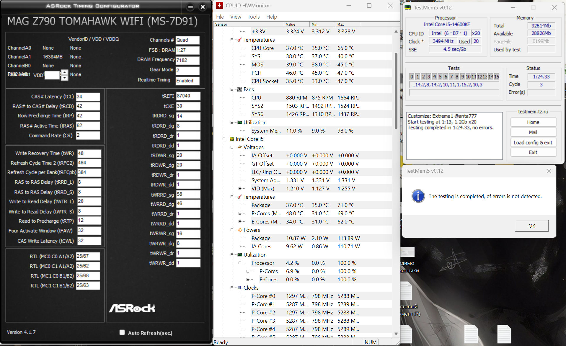
Task: Click the Powers flame icon
Action: coord(240,230)
